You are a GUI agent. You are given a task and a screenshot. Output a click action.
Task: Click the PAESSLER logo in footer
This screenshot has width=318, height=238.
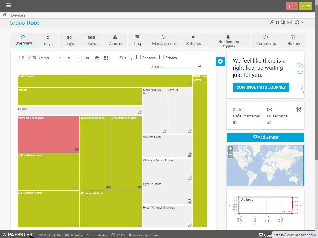(18, 235)
